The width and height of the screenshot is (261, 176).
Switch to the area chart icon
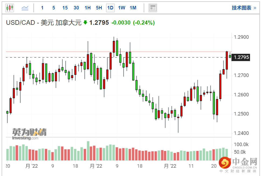click(25, 8)
